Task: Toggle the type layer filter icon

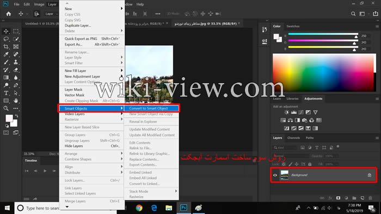Action: pyautogui.click(x=317, y=147)
